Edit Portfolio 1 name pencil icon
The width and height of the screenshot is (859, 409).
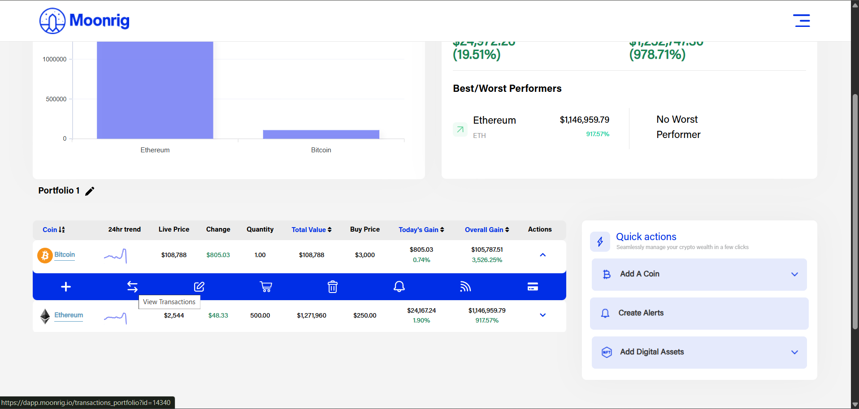[x=90, y=191]
